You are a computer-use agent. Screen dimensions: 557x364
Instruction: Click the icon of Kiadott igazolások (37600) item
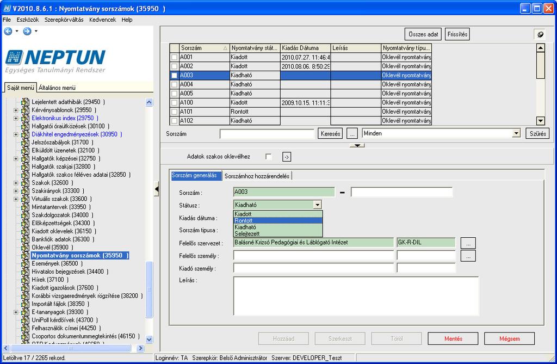point(25,288)
